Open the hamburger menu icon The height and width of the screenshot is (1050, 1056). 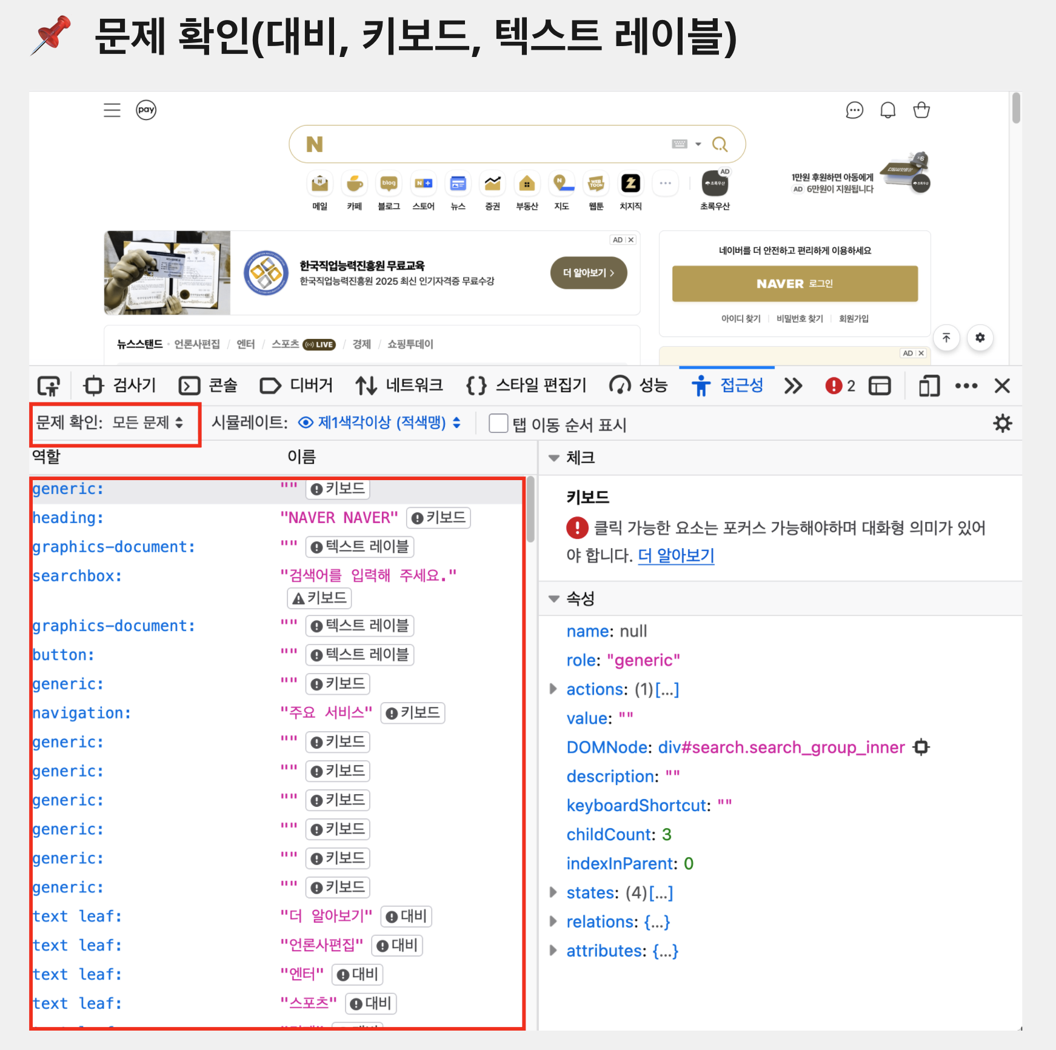click(x=112, y=110)
